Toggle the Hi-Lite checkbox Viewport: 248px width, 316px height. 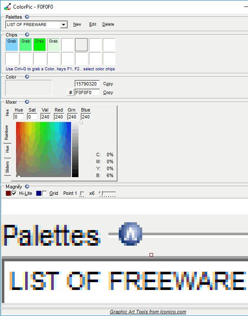[14, 194]
